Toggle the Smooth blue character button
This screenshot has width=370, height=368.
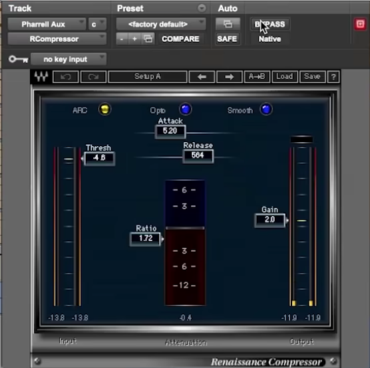(x=266, y=110)
